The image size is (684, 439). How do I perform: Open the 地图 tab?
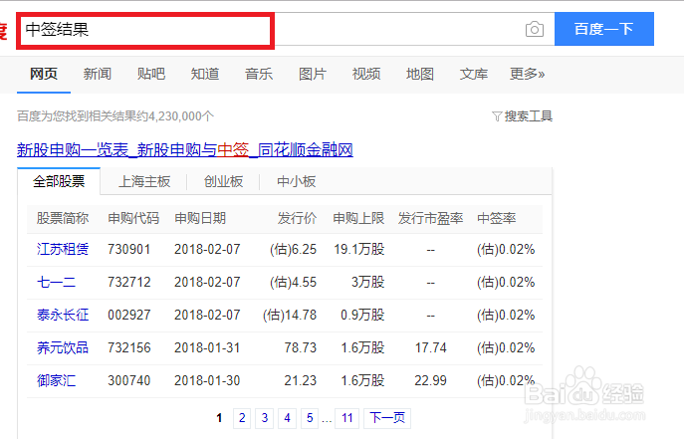[x=419, y=74]
